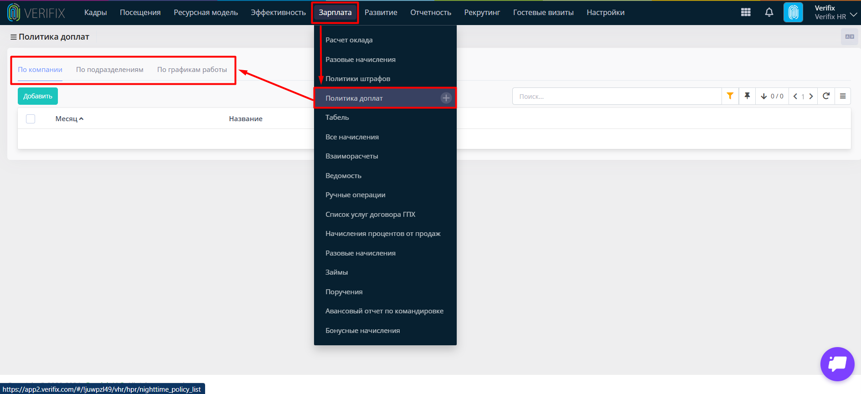Switch to По компании tab
The height and width of the screenshot is (394, 861).
40,70
